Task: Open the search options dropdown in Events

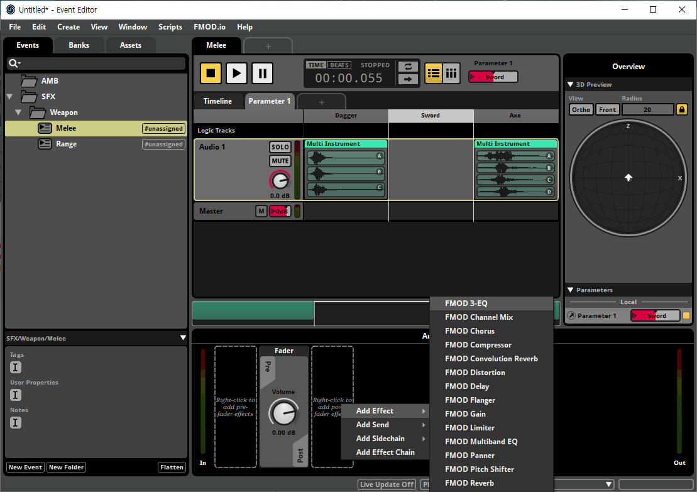Action: [x=19, y=64]
